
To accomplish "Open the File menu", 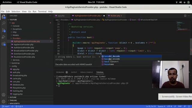I will tap(3, 11).
